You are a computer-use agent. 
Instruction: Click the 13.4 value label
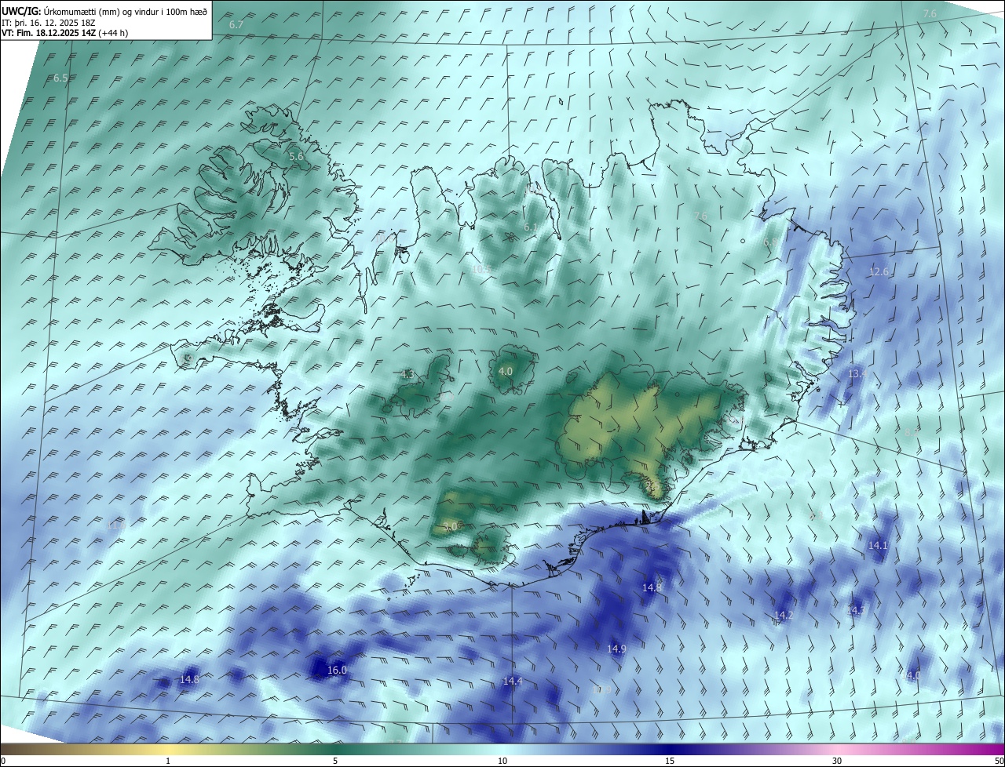(857, 374)
